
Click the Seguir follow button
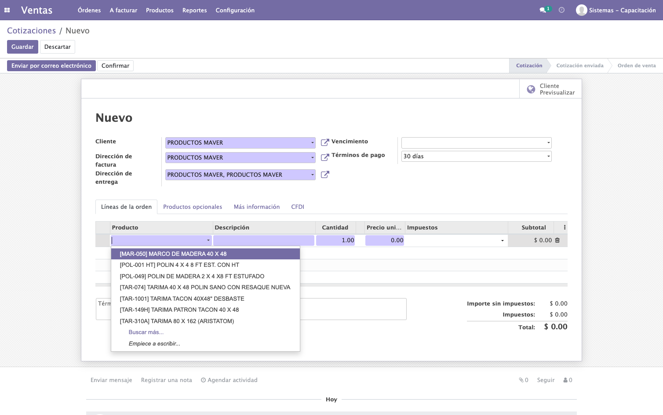pyautogui.click(x=546, y=380)
